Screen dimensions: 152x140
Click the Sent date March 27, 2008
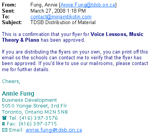[48, 11]
